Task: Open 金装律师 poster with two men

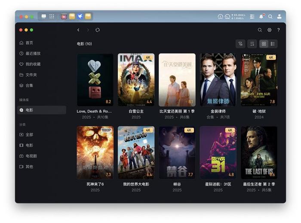Action: pyautogui.click(x=218, y=80)
